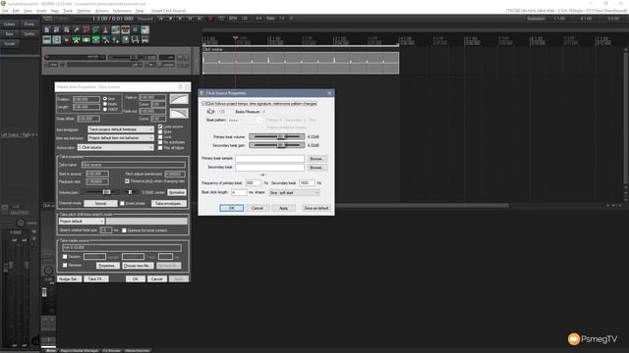
Task: Click the Choose new file button
Action: point(138,266)
